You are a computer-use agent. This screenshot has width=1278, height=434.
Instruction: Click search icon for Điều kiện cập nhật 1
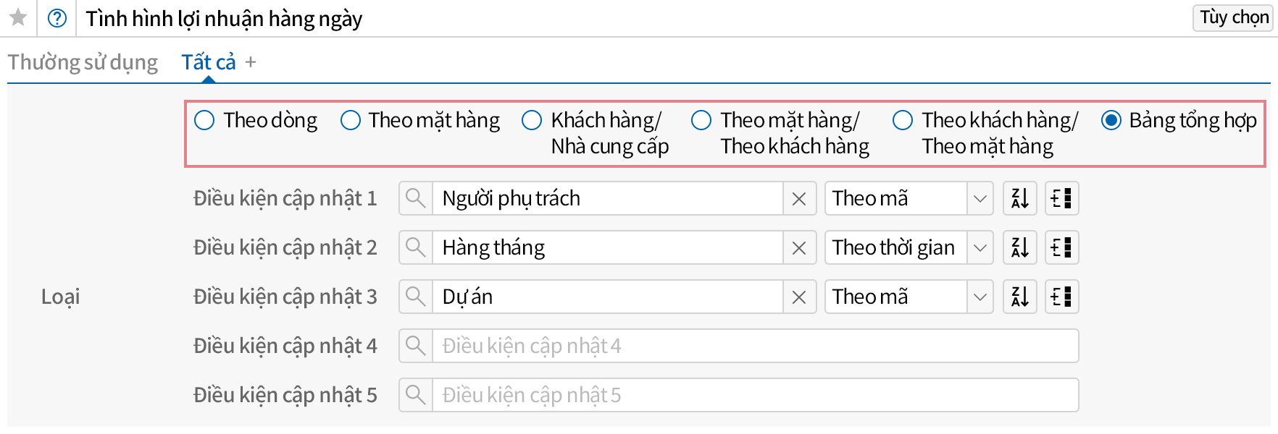(x=416, y=198)
